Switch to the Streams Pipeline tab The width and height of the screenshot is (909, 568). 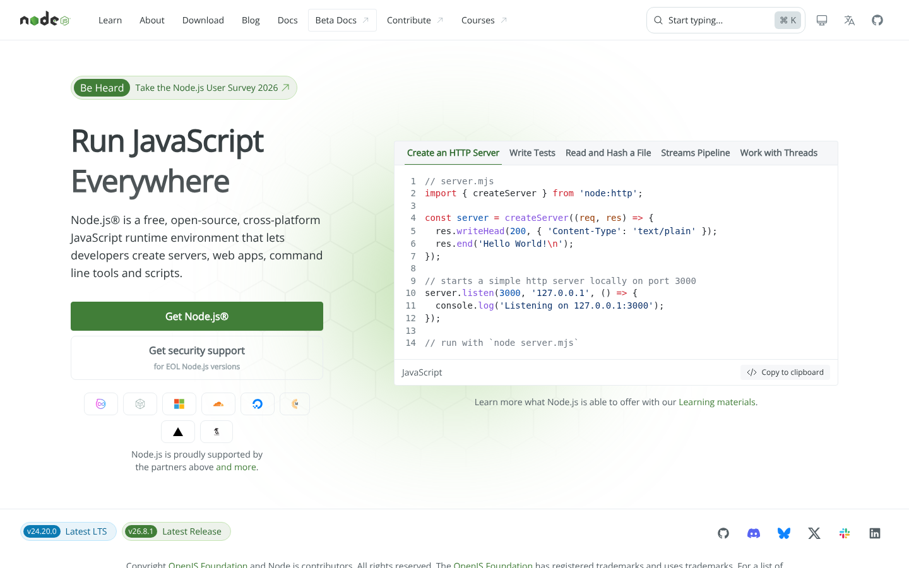(695, 153)
